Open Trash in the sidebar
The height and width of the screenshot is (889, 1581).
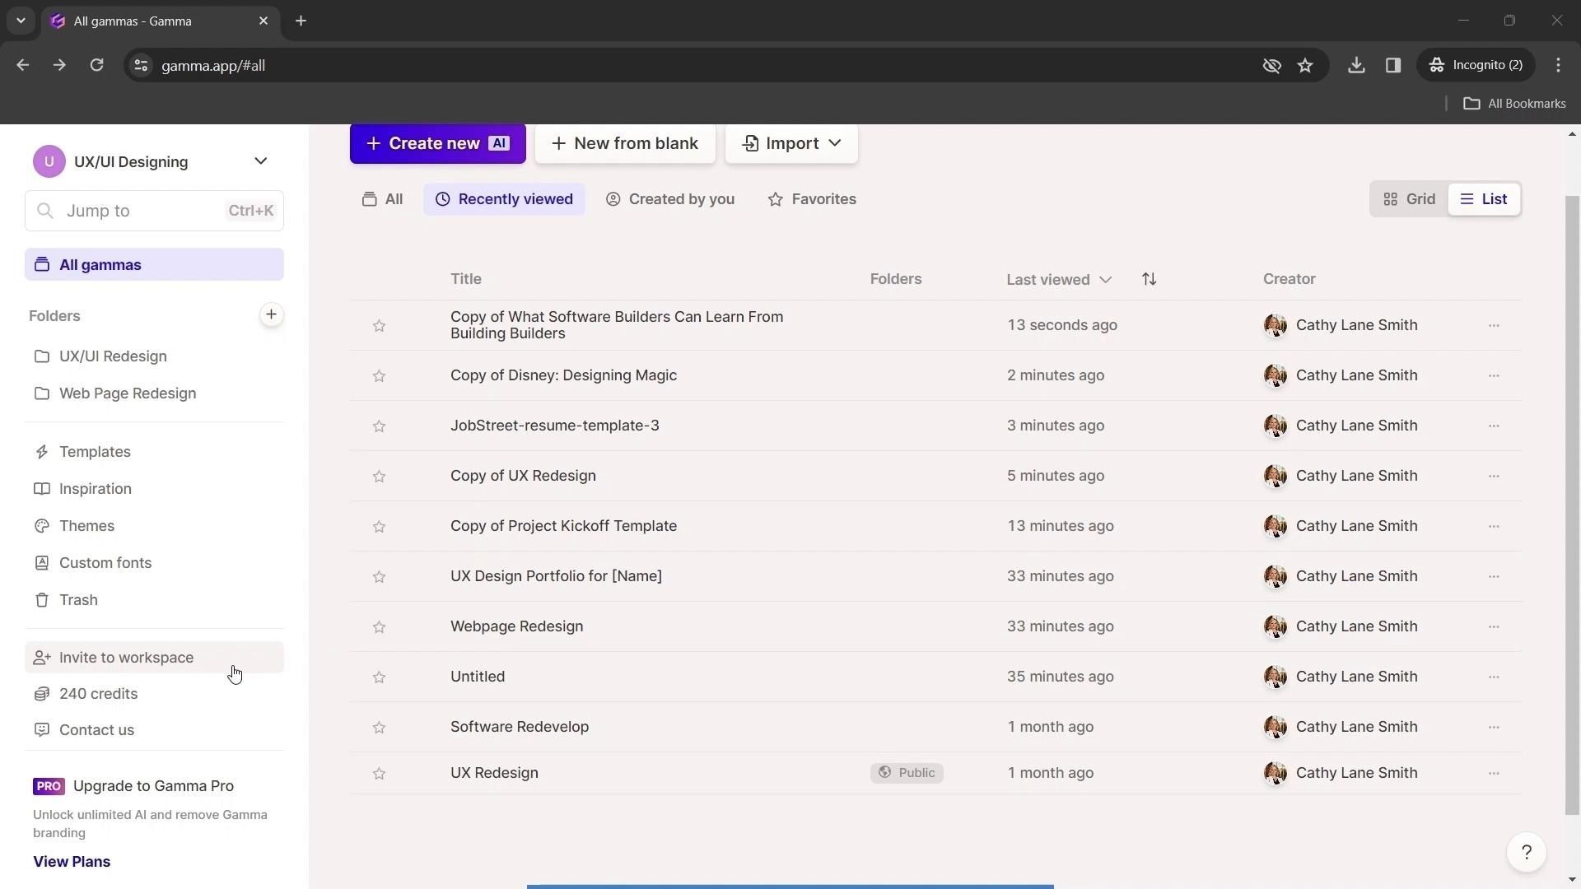(78, 600)
